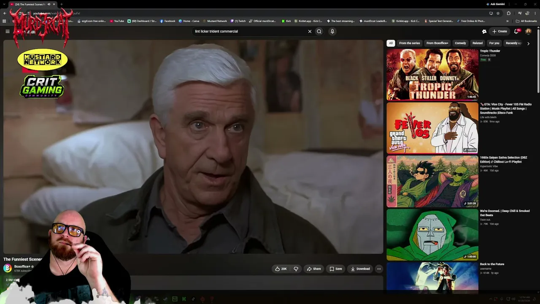Go to the Boxoffice+ channel name
The height and width of the screenshot is (304, 540).
click(22, 266)
